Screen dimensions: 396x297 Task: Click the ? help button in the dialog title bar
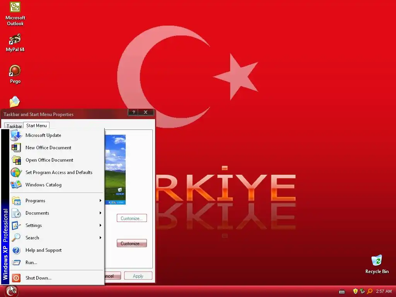click(134, 113)
